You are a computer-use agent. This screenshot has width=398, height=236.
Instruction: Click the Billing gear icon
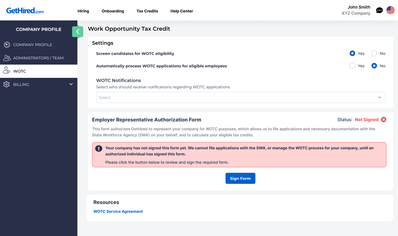pyautogui.click(x=7, y=84)
